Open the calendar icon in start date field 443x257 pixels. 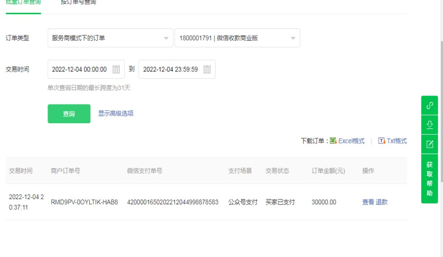coord(116,69)
